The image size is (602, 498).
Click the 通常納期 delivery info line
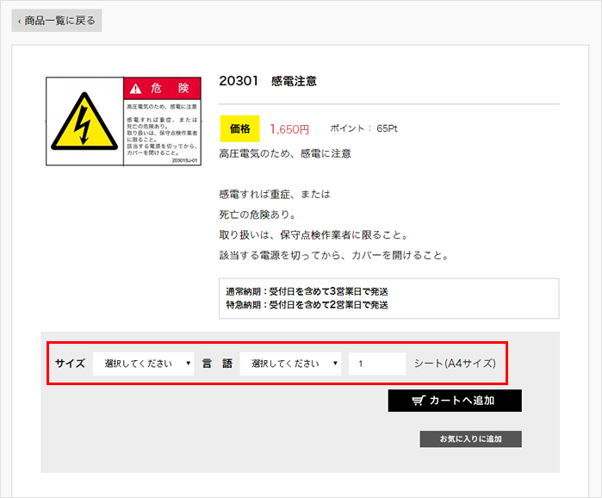[x=307, y=292]
